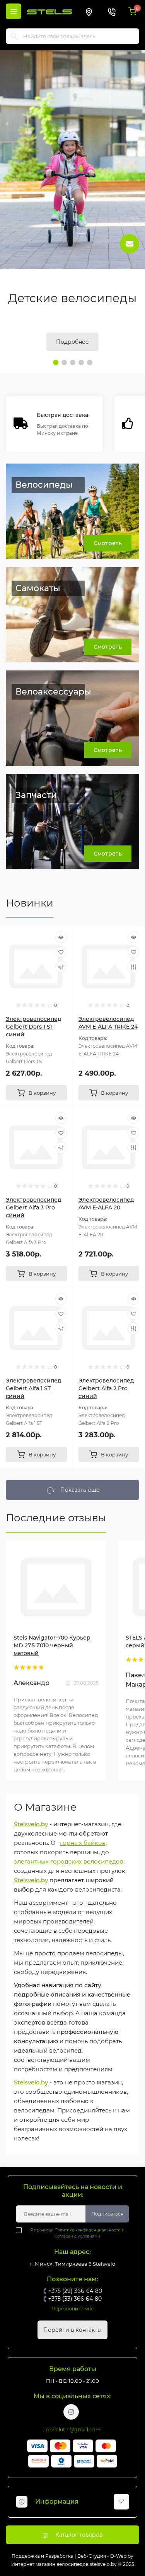Select the last banner slider dot
This screenshot has height=2576, width=145.
tap(89, 362)
